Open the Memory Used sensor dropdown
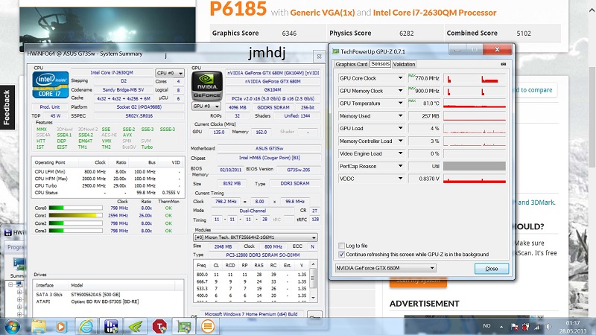Viewport: 596px width, 335px height. coord(400,116)
